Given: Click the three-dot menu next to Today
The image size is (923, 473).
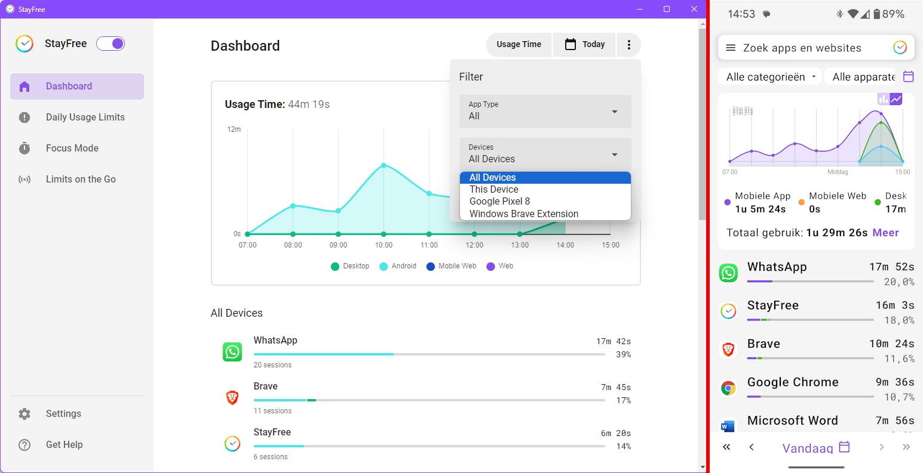Looking at the screenshot, I should (628, 45).
